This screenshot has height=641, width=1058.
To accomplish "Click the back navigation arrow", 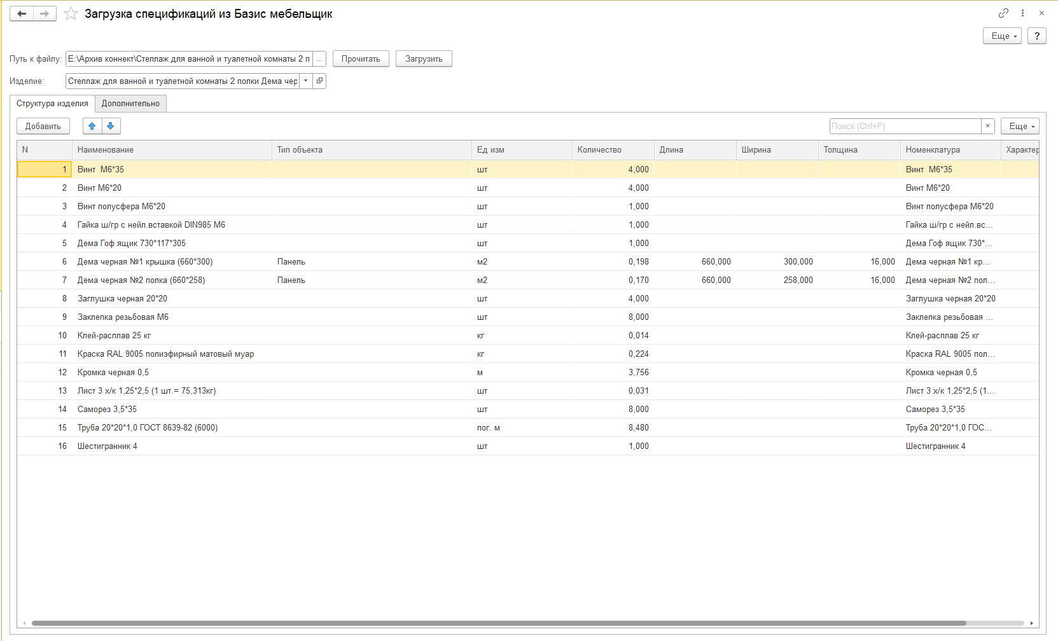I will pyautogui.click(x=22, y=13).
